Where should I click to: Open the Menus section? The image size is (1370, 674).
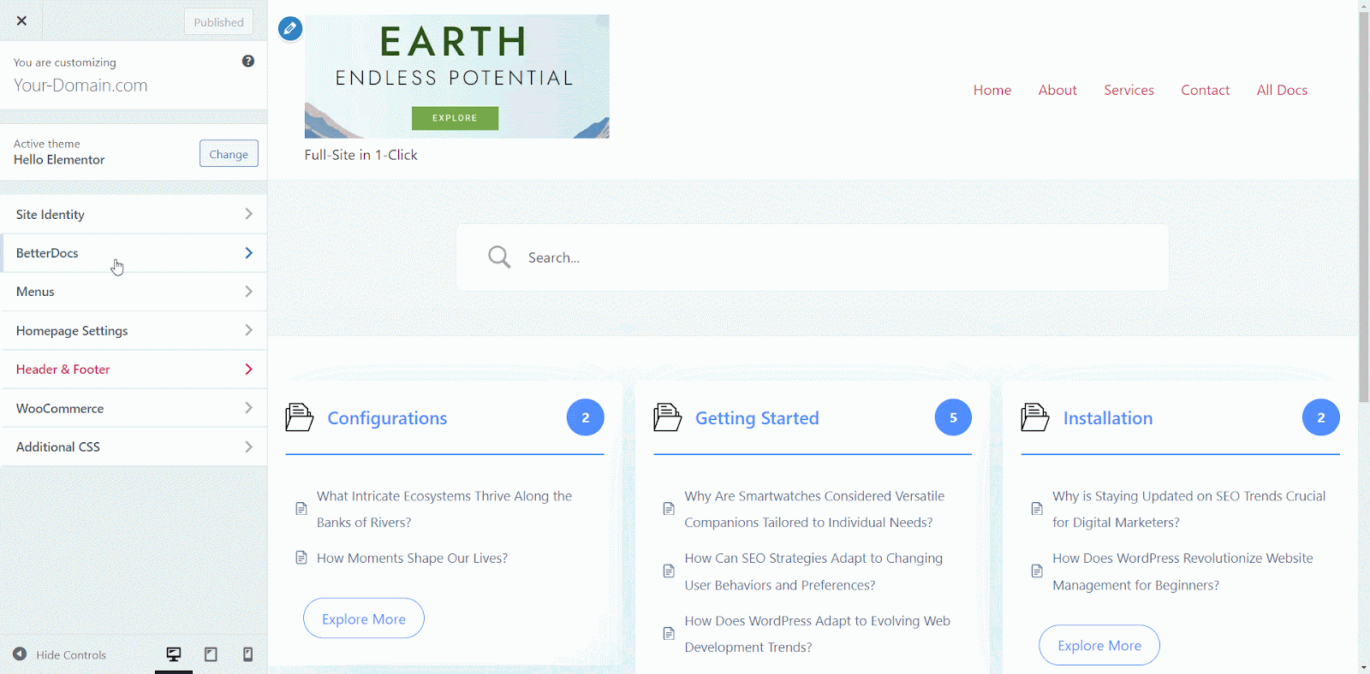click(134, 292)
